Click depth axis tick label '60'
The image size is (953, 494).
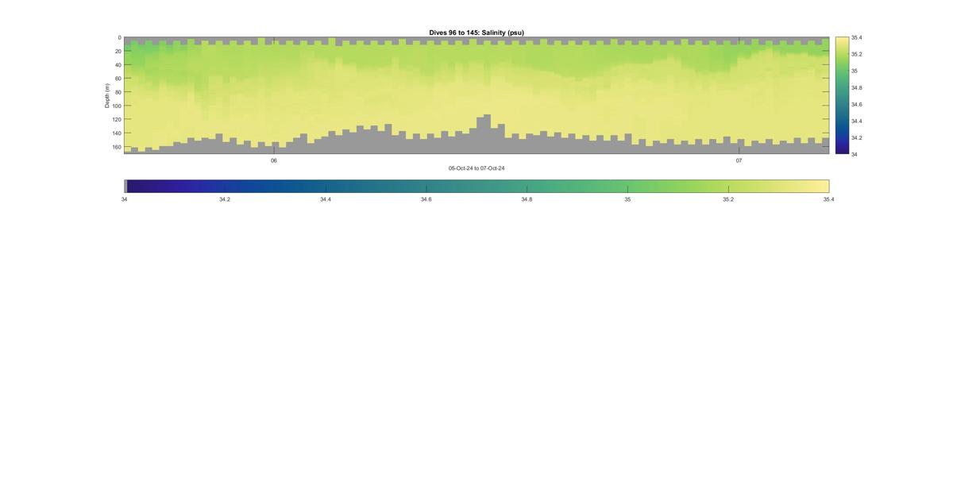click(118, 79)
